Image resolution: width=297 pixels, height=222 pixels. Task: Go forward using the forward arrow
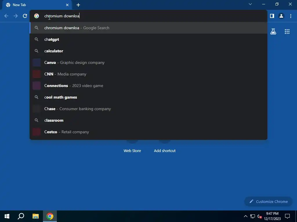click(16, 16)
